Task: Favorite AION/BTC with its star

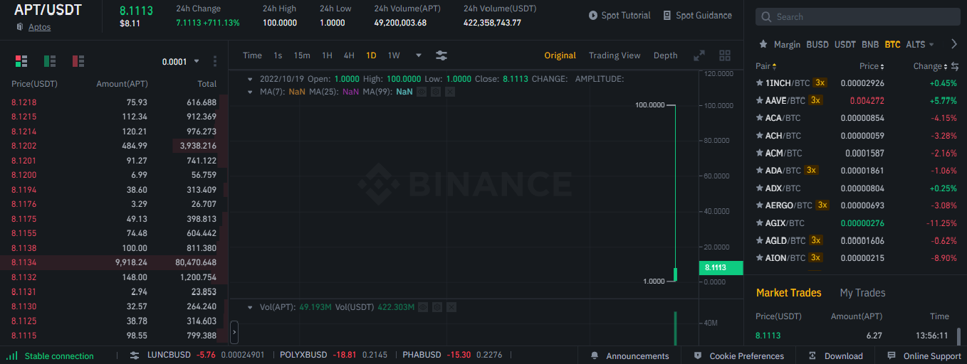Action: [x=759, y=258]
